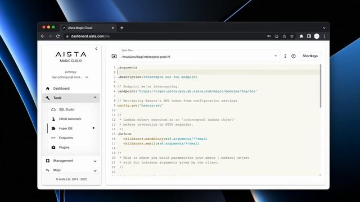Close the Aista Magic Cloud tab

[112, 28]
